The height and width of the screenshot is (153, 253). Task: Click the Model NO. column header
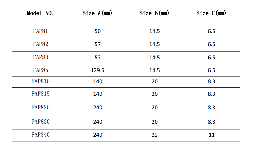pyautogui.click(x=40, y=13)
